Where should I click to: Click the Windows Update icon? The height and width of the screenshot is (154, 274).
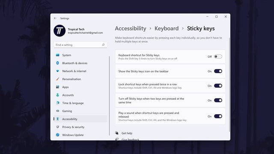57,135
